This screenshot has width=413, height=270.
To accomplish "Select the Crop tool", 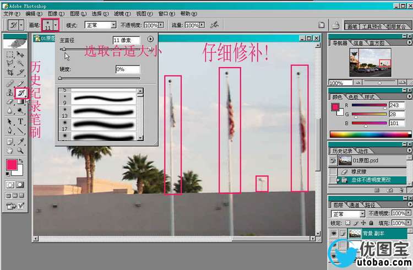I will coord(10,73).
